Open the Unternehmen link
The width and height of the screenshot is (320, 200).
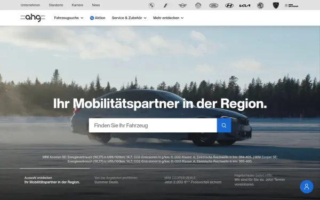(x=30, y=5)
